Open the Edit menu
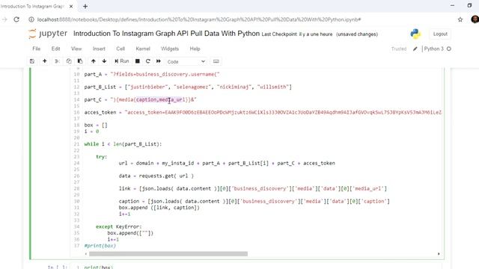479x269 pixels. pos(55,49)
